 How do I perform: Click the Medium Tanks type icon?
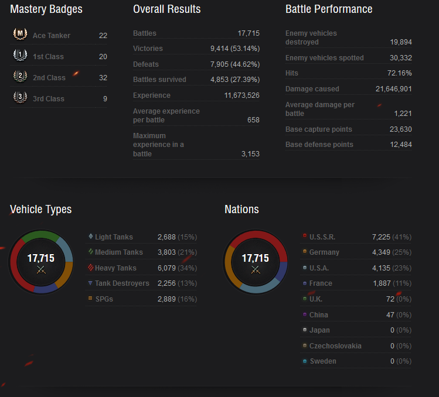click(x=91, y=252)
